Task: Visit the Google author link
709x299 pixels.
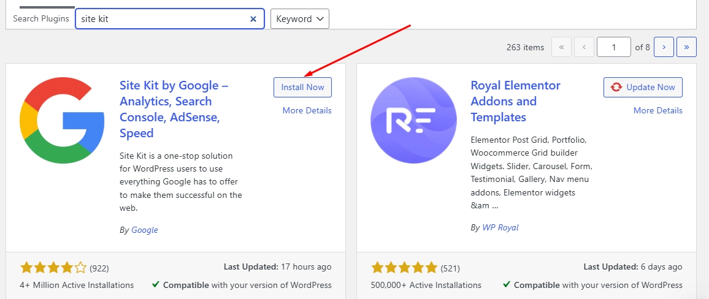Action: tap(144, 230)
